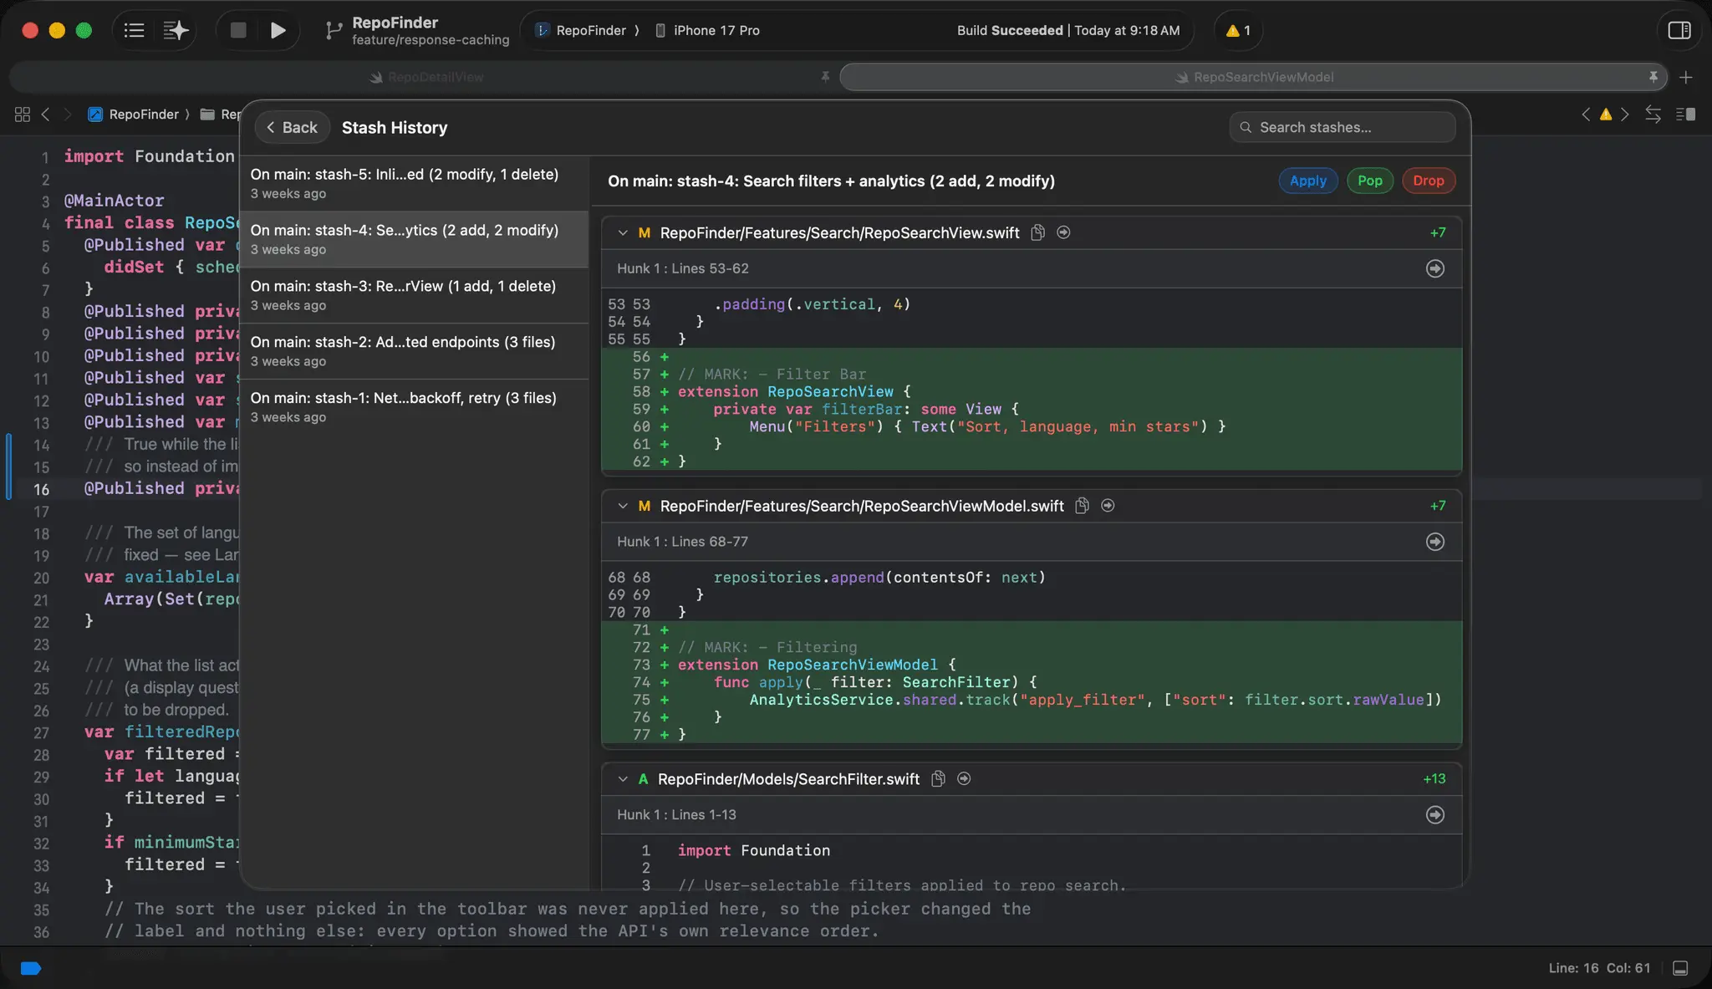The height and width of the screenshot is (989, 1712).
Task: Toggle the inspector panel on the right
Action: point(1679,31)
